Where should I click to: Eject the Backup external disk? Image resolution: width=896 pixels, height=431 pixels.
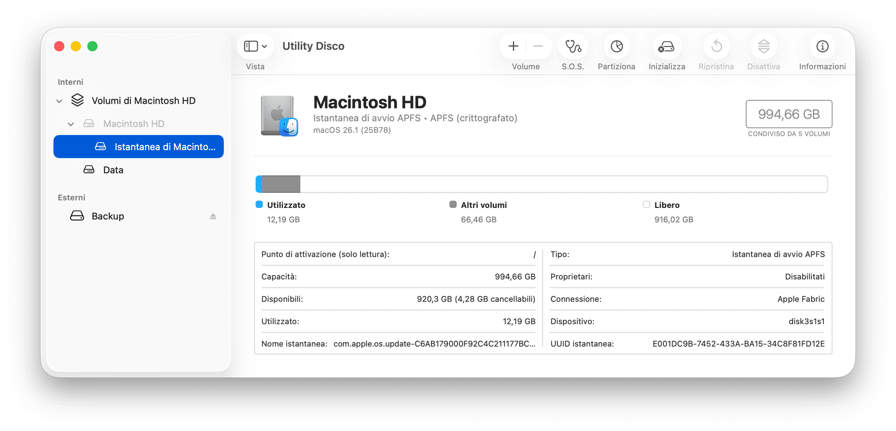click(213, 216)
